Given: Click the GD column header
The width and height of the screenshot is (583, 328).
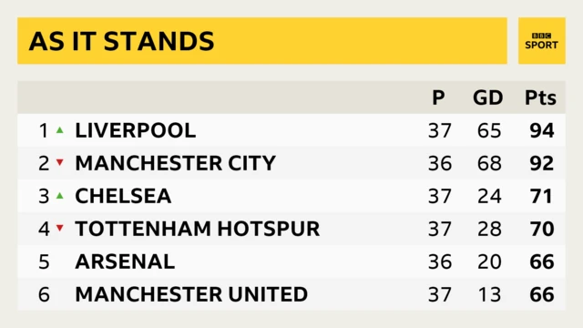Looking at the screenshot, I should point(488,97).
